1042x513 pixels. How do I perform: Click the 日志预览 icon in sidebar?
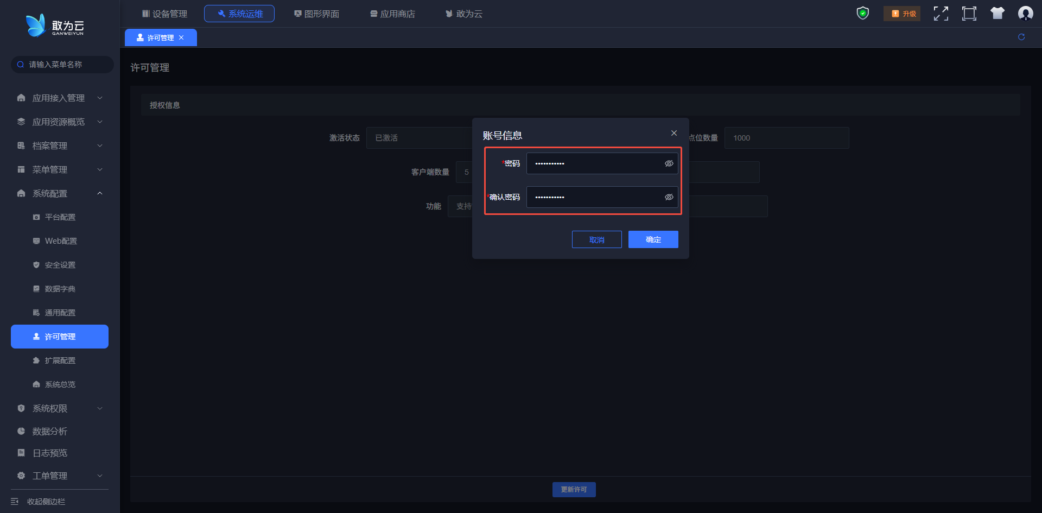click(x=21, y=453)
